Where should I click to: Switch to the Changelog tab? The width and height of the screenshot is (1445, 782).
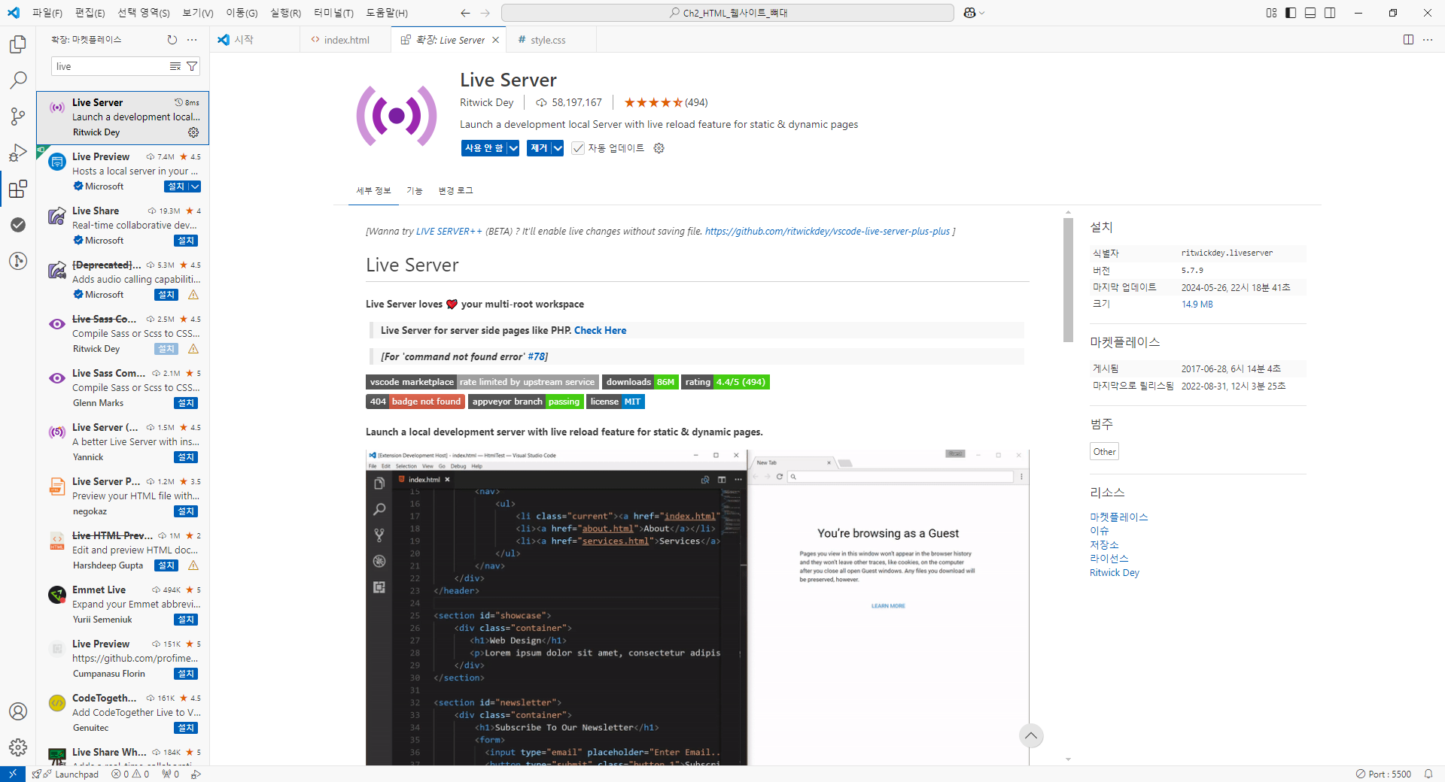tap(456, 191)
